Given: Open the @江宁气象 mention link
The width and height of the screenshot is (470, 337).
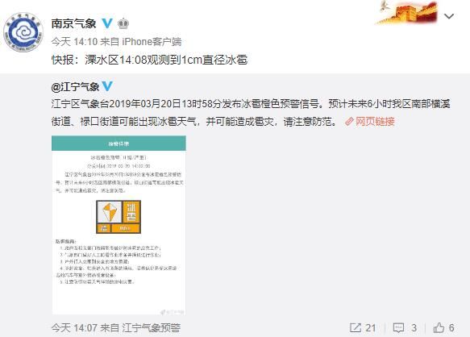Looking at the screenshot, I should [x=75, y=87].
